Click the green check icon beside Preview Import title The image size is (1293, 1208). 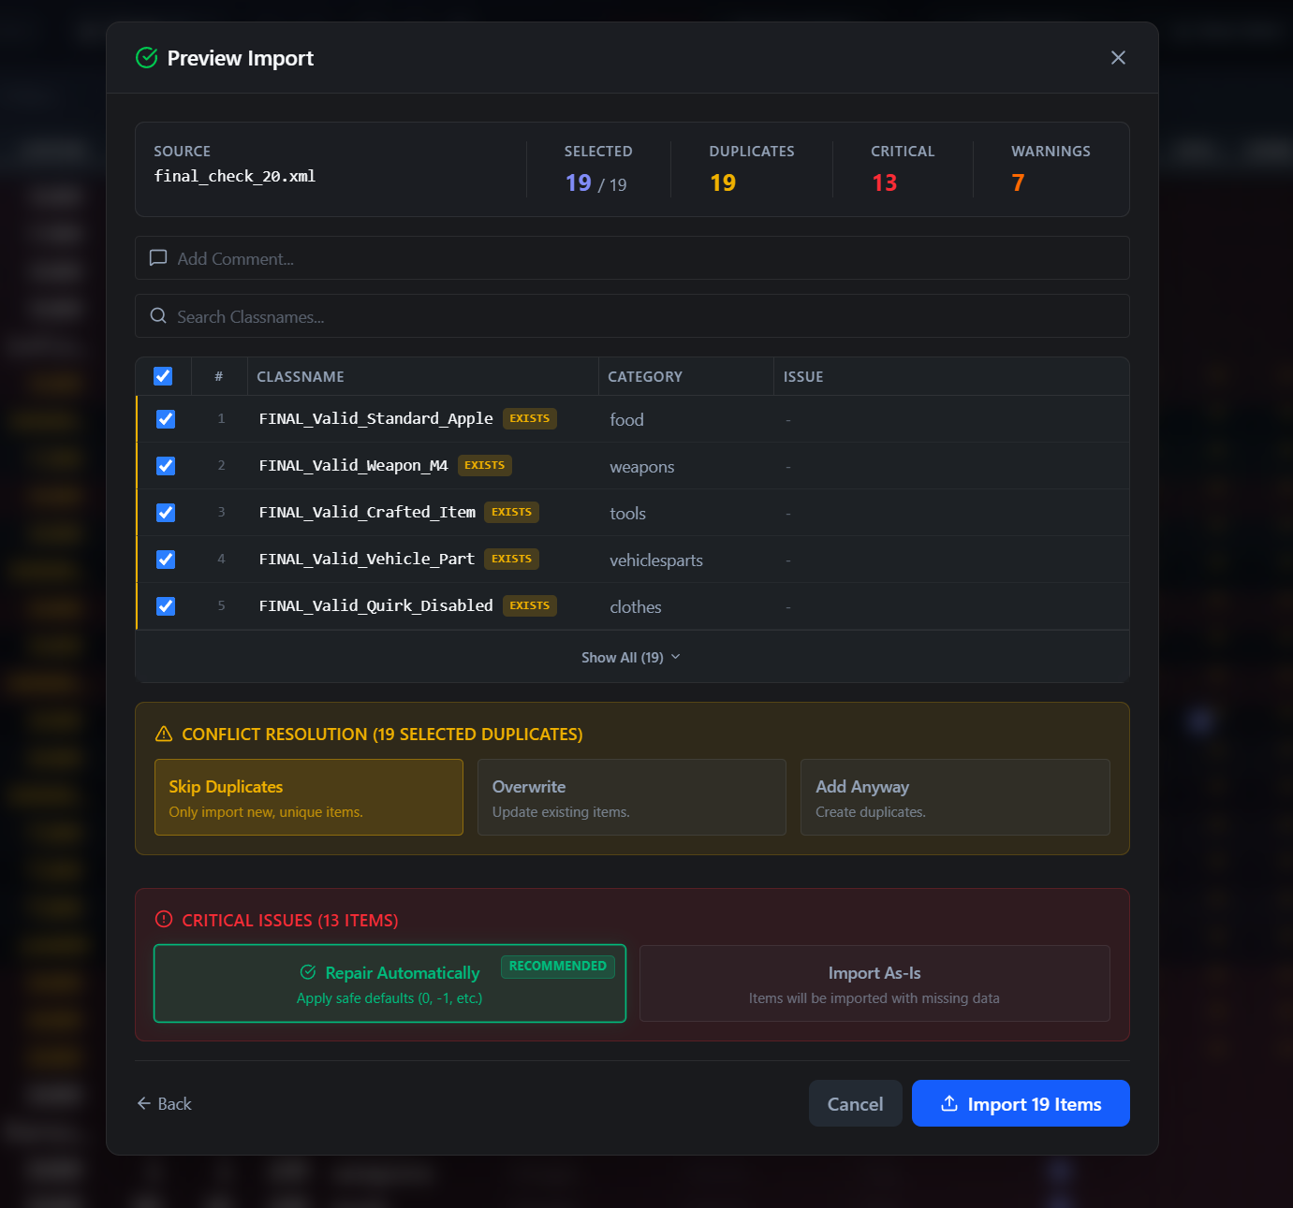(x=146, y=57)
